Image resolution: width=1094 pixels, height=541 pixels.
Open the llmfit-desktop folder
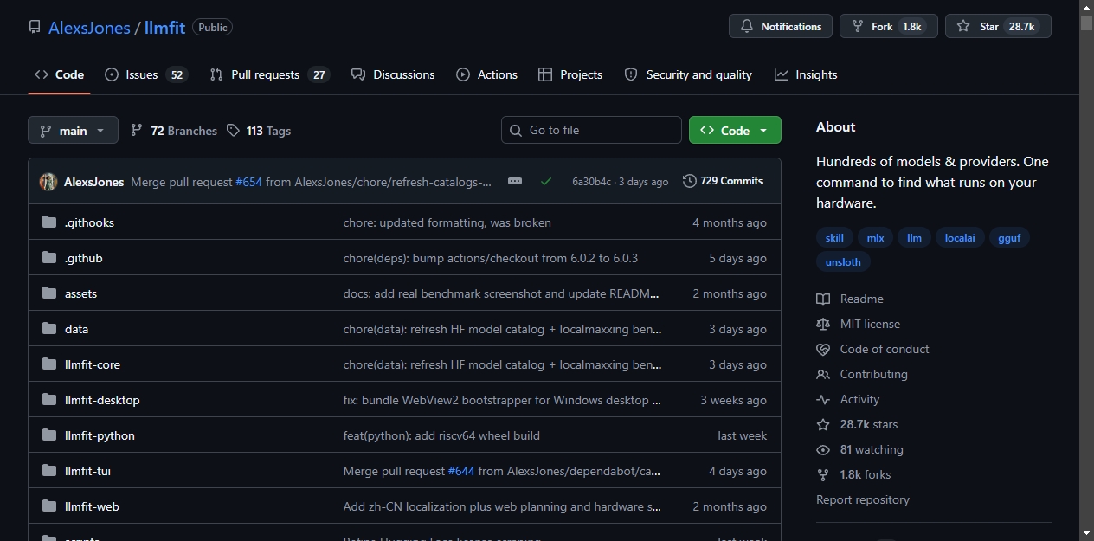pyautogui.click(x=102, y=400)
